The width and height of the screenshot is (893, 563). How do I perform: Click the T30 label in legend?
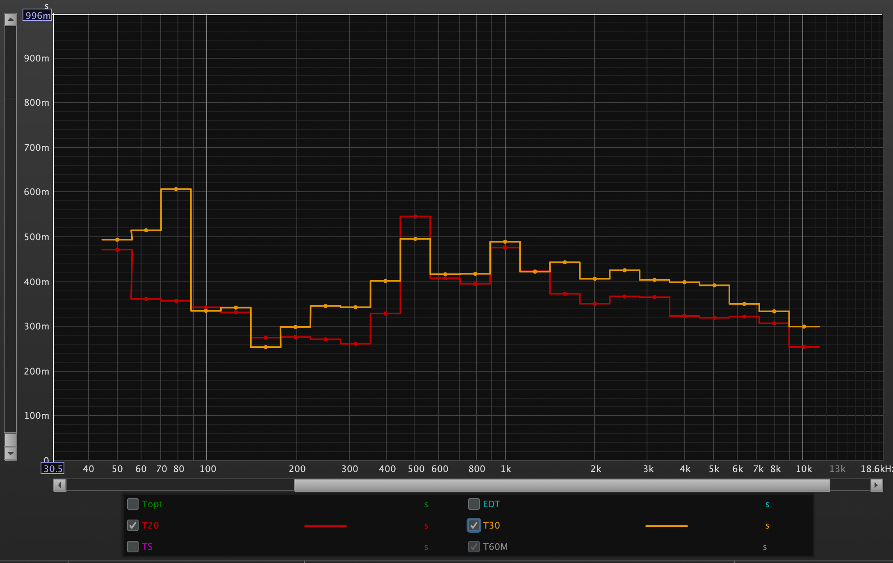(491, 525)
